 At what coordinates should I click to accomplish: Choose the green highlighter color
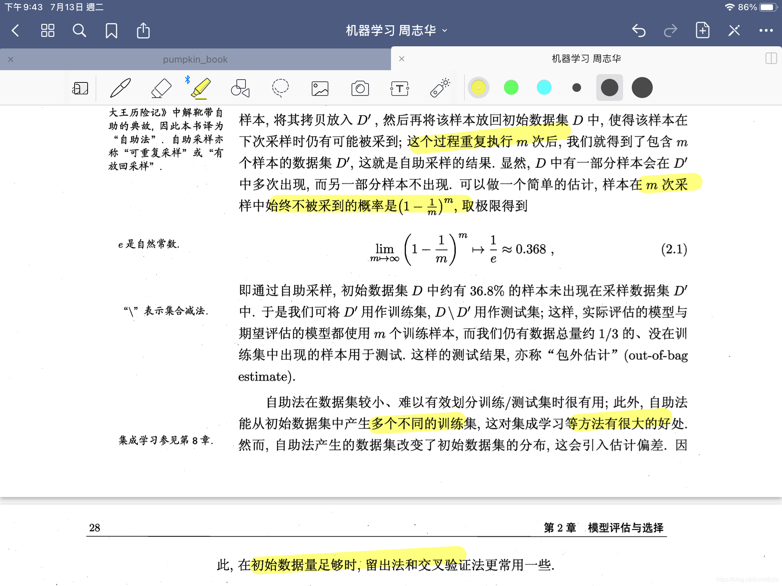coord(511,88)
